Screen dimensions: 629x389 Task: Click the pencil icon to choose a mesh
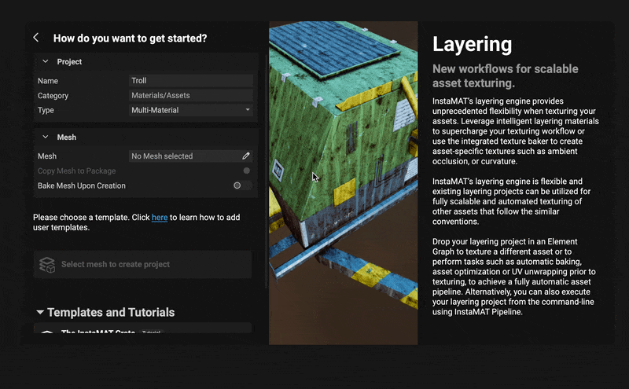pos(246,156)
